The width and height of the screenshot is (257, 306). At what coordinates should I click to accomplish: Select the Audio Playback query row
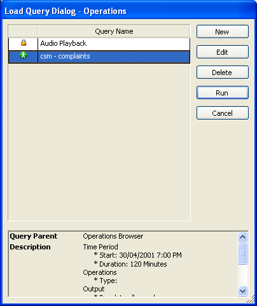pos(99,44)
